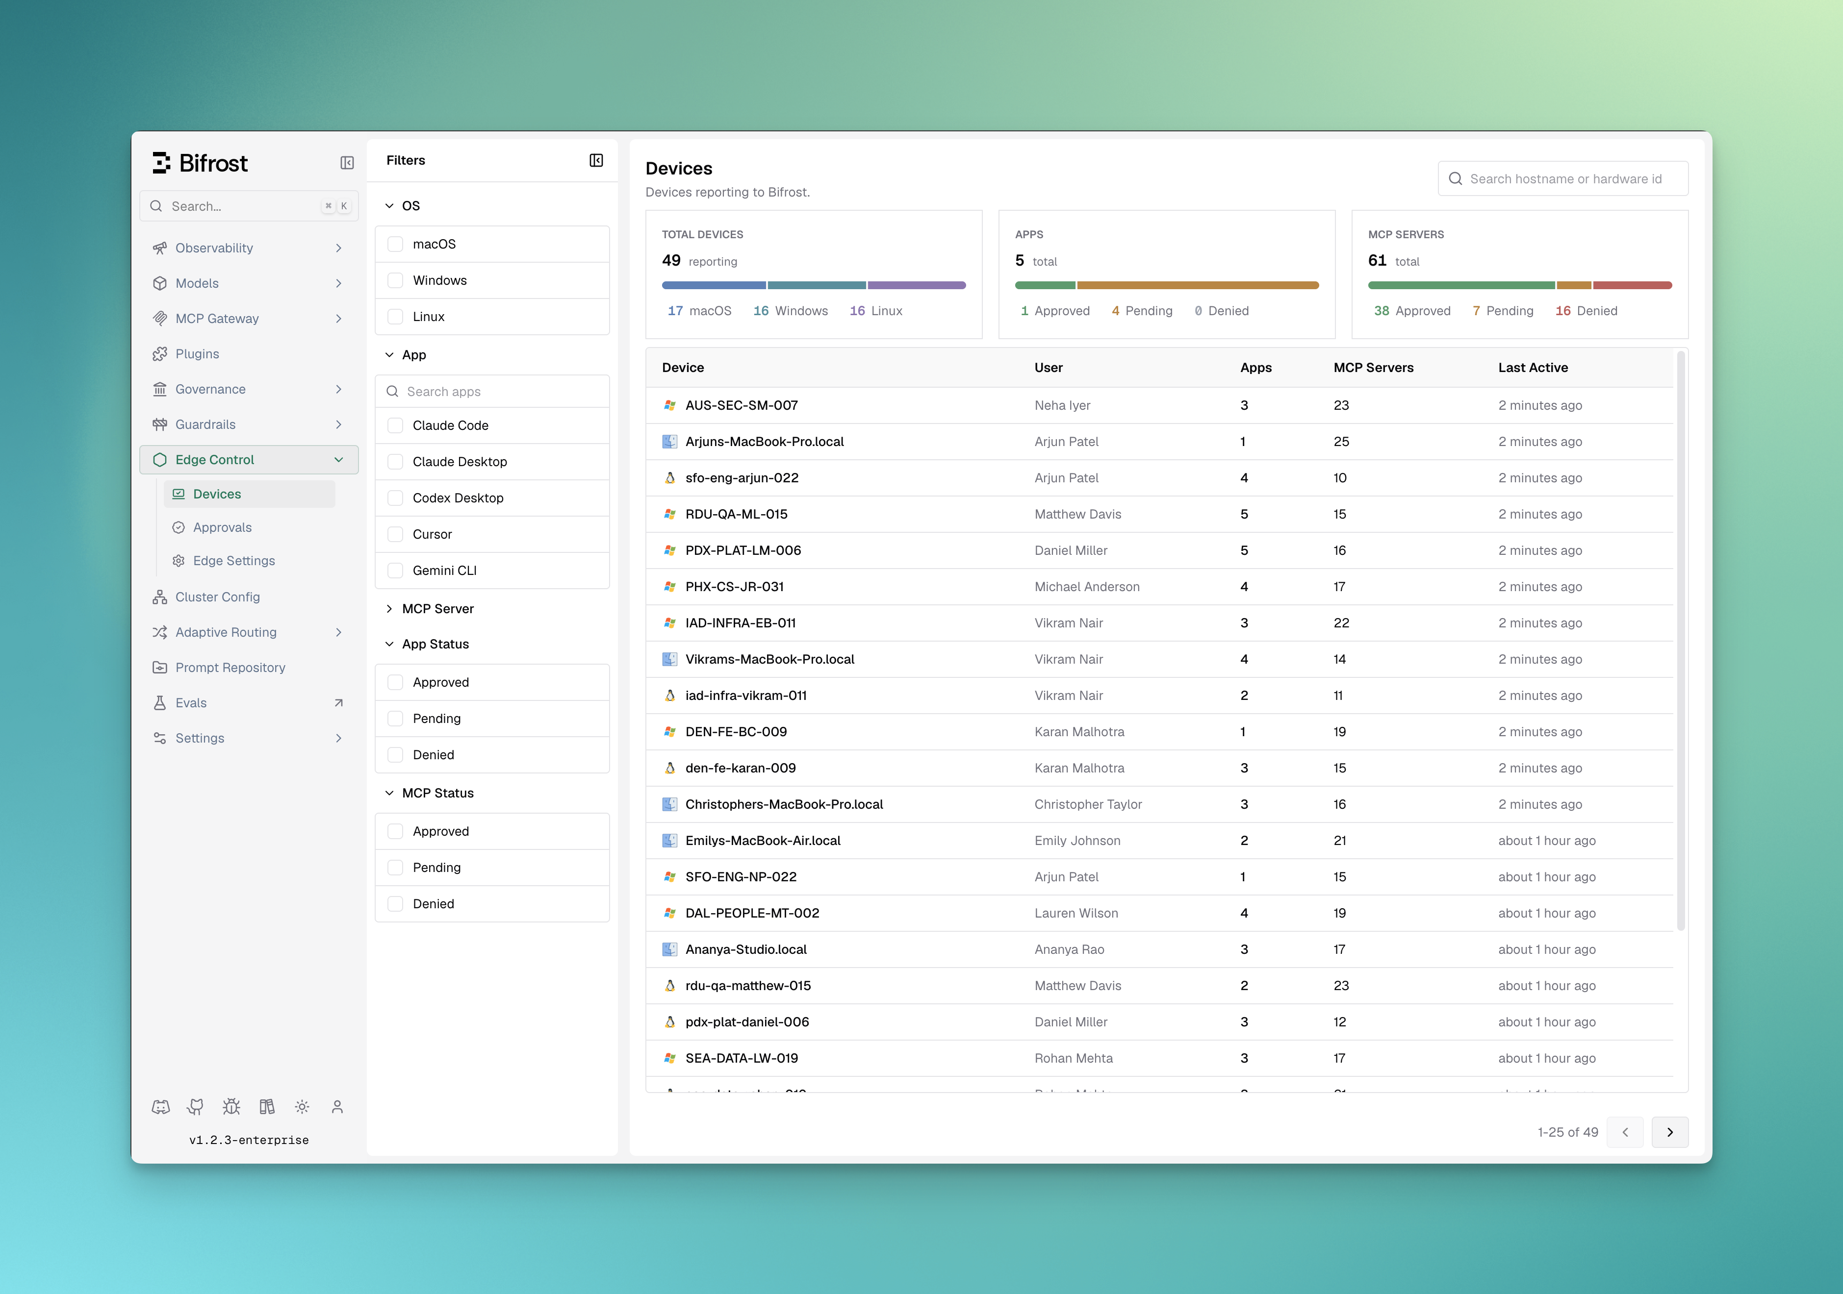Screen dimensions: 1843x1294
Task: Check Denied under MCP Status
Action: (x=395, y=904)
